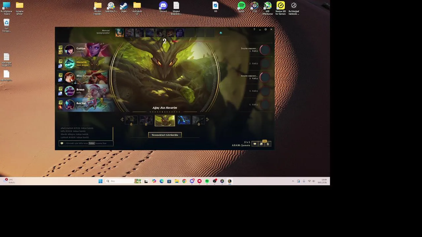Open the Windows Start button
Image resolution: width=422 pixels, height=237 pixels.
coord(100,181)
